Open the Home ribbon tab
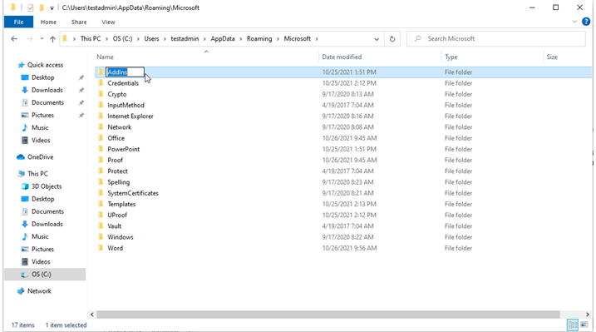 point(48,22)
